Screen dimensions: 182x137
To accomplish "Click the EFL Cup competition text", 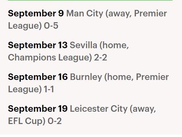I will [x=27, y=121].
